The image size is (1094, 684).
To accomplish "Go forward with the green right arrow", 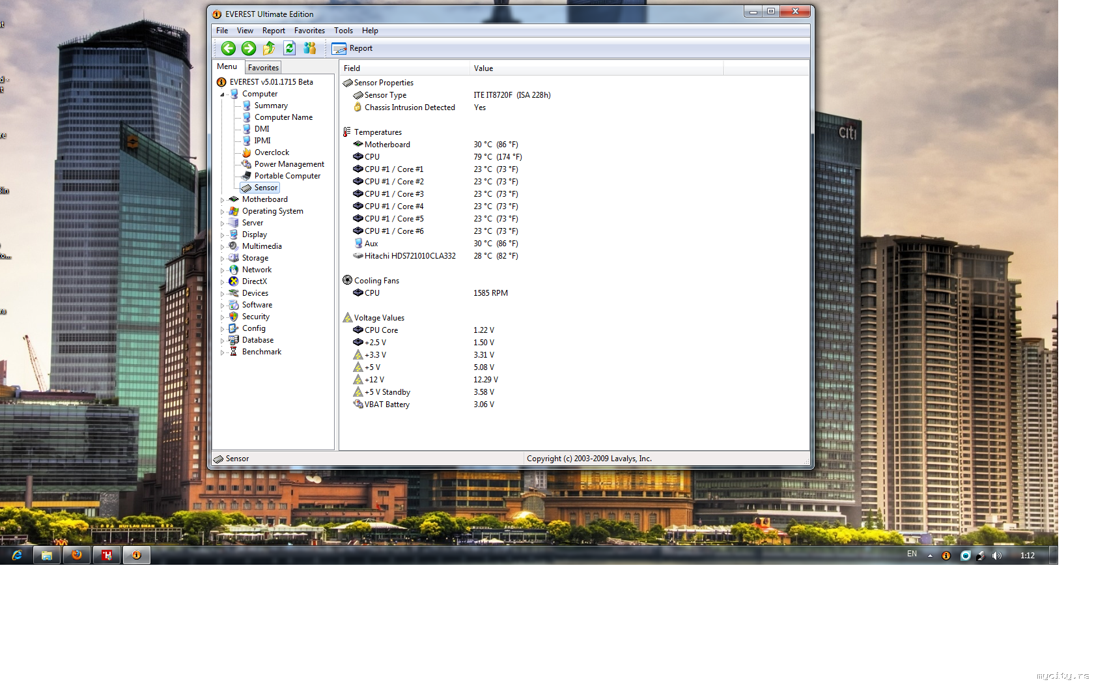I will tap(249, 48).
